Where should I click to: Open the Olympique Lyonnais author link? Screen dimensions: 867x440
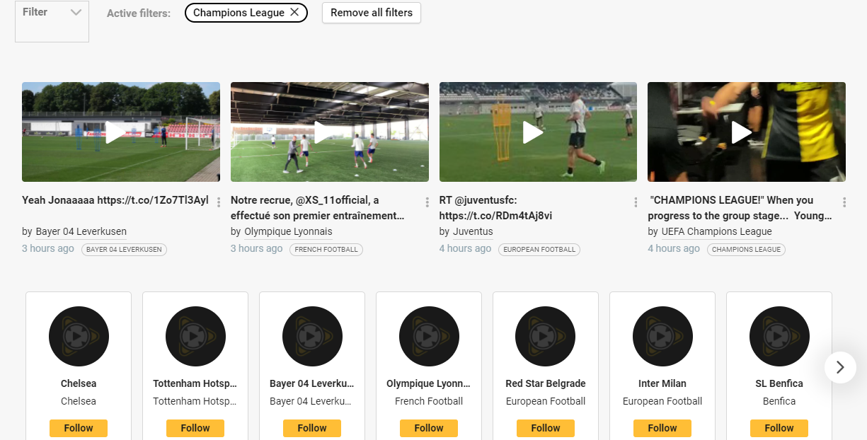288,231
